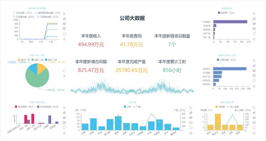
Task: Switch 应收款 receivables chart to bar view
Action: point(254,18)
